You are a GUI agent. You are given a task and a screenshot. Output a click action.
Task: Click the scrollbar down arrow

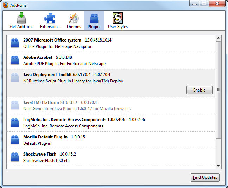pos(218,166)
